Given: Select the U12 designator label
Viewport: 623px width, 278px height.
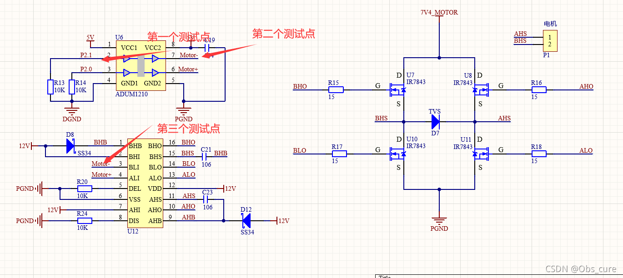Looking at the screenshot, I should (133, 231).
